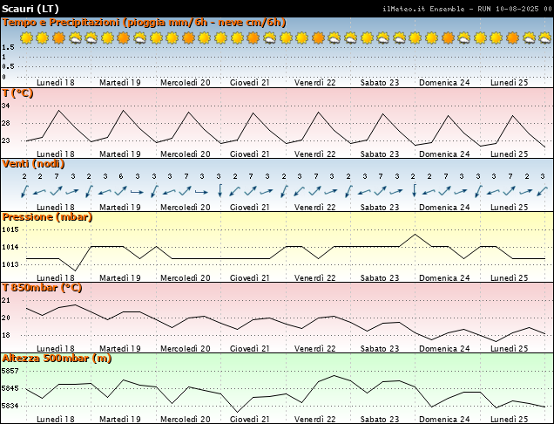Viewport: 554px width, 424px height.
Task: Click the '0.5' precipitation axis label
Action: click(x=8, y=66)
